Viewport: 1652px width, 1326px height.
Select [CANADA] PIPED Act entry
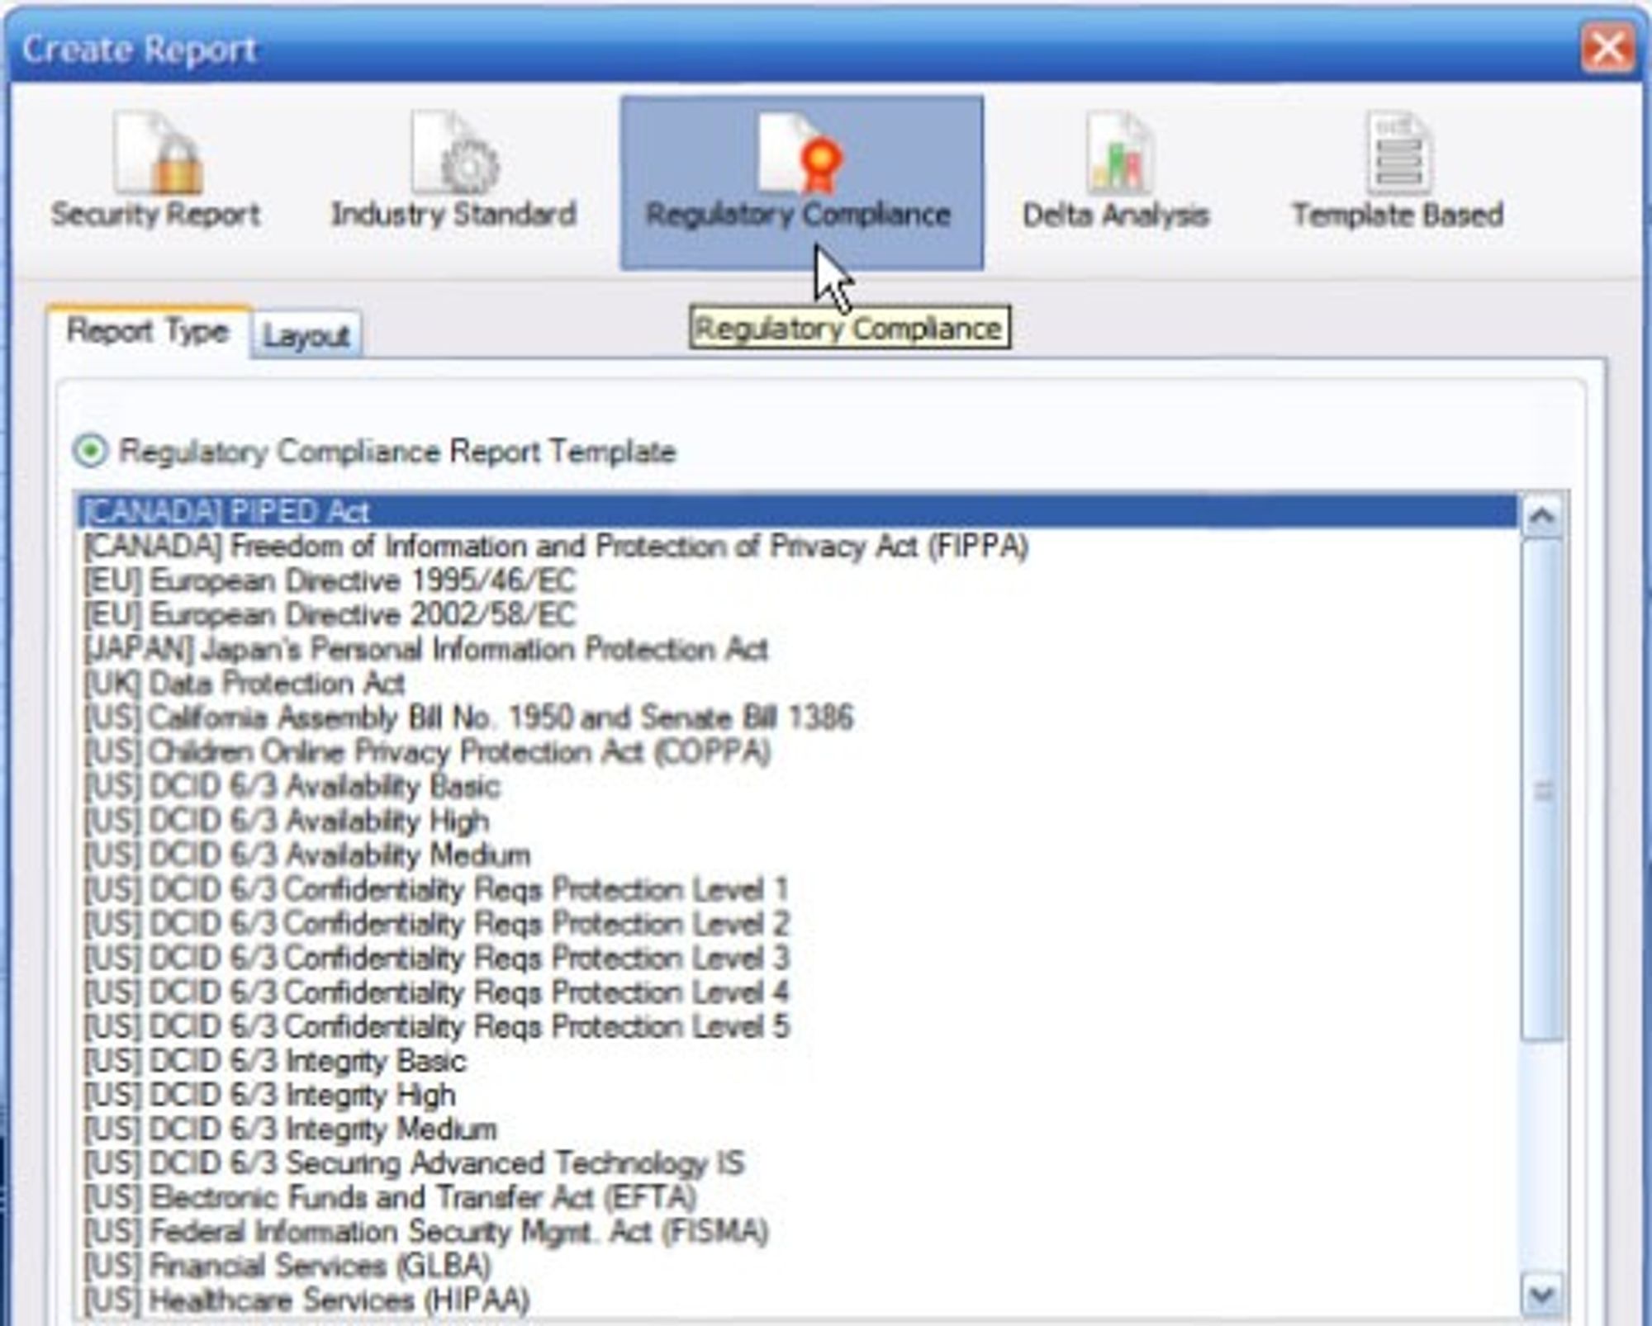pyautogui.click(x=799, y=512)
